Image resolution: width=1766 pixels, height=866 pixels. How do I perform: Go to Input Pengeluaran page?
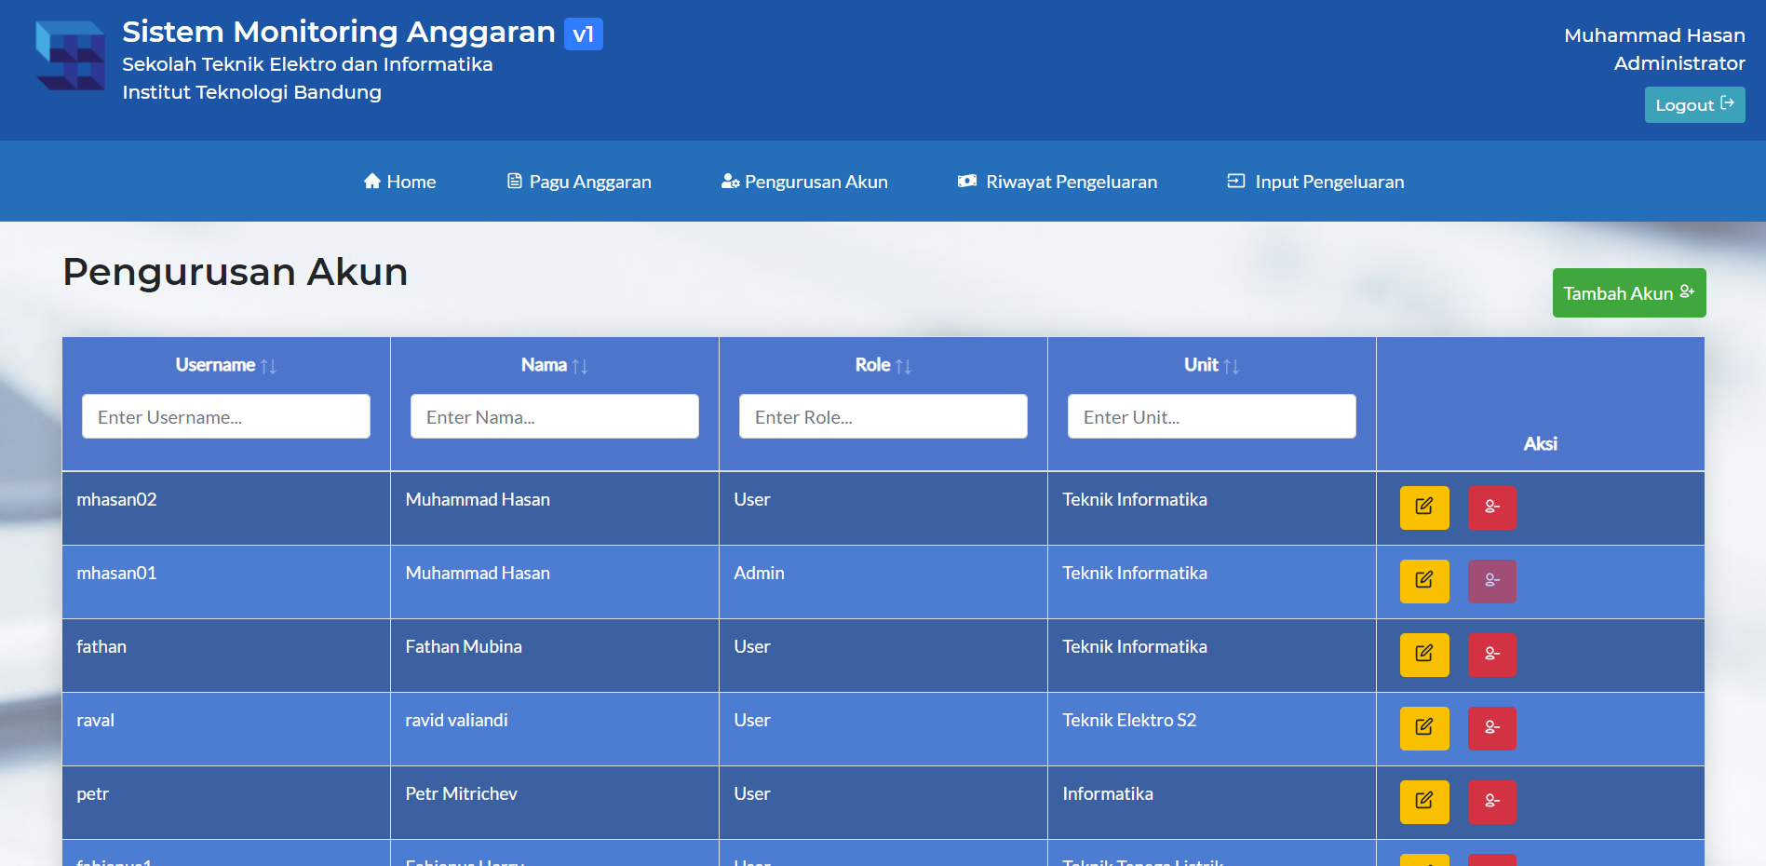pos(1315,182)
